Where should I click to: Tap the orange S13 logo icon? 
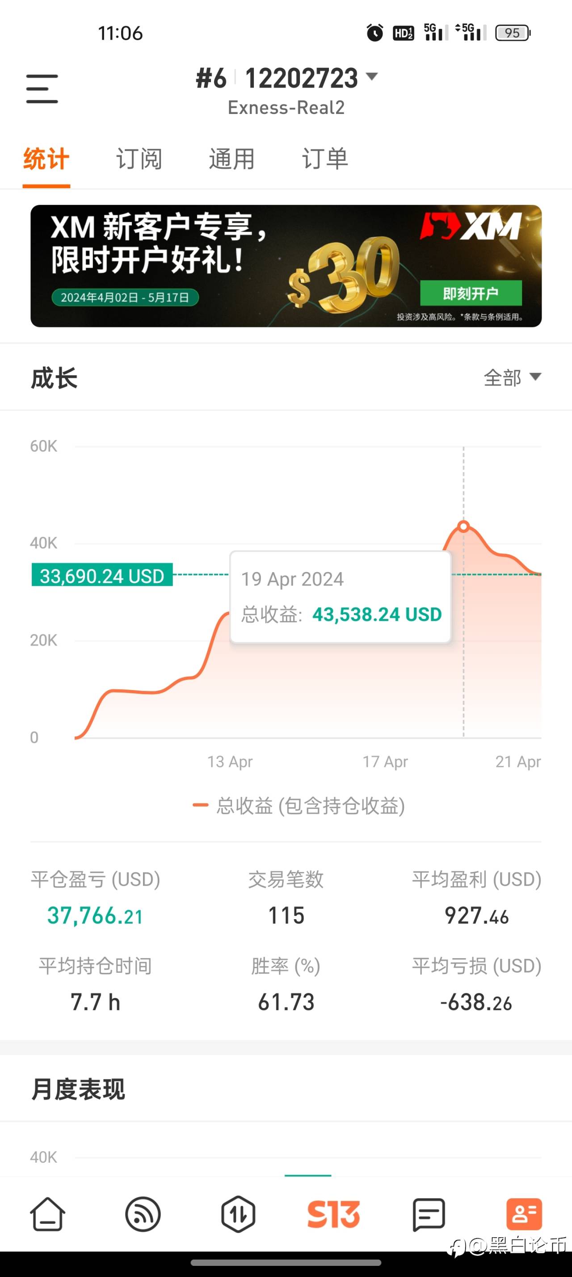coord(333,1214)
